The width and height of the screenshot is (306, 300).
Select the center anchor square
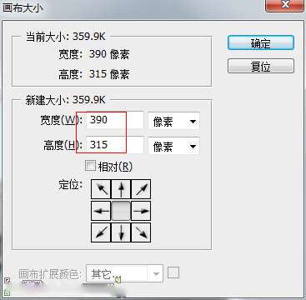pos(121,211)
